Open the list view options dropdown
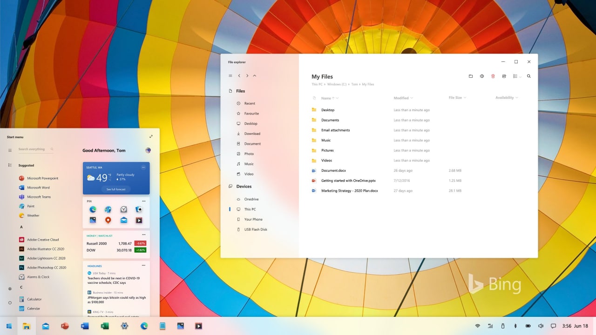This screenshot has width=596, height=335. click(517, 76)
